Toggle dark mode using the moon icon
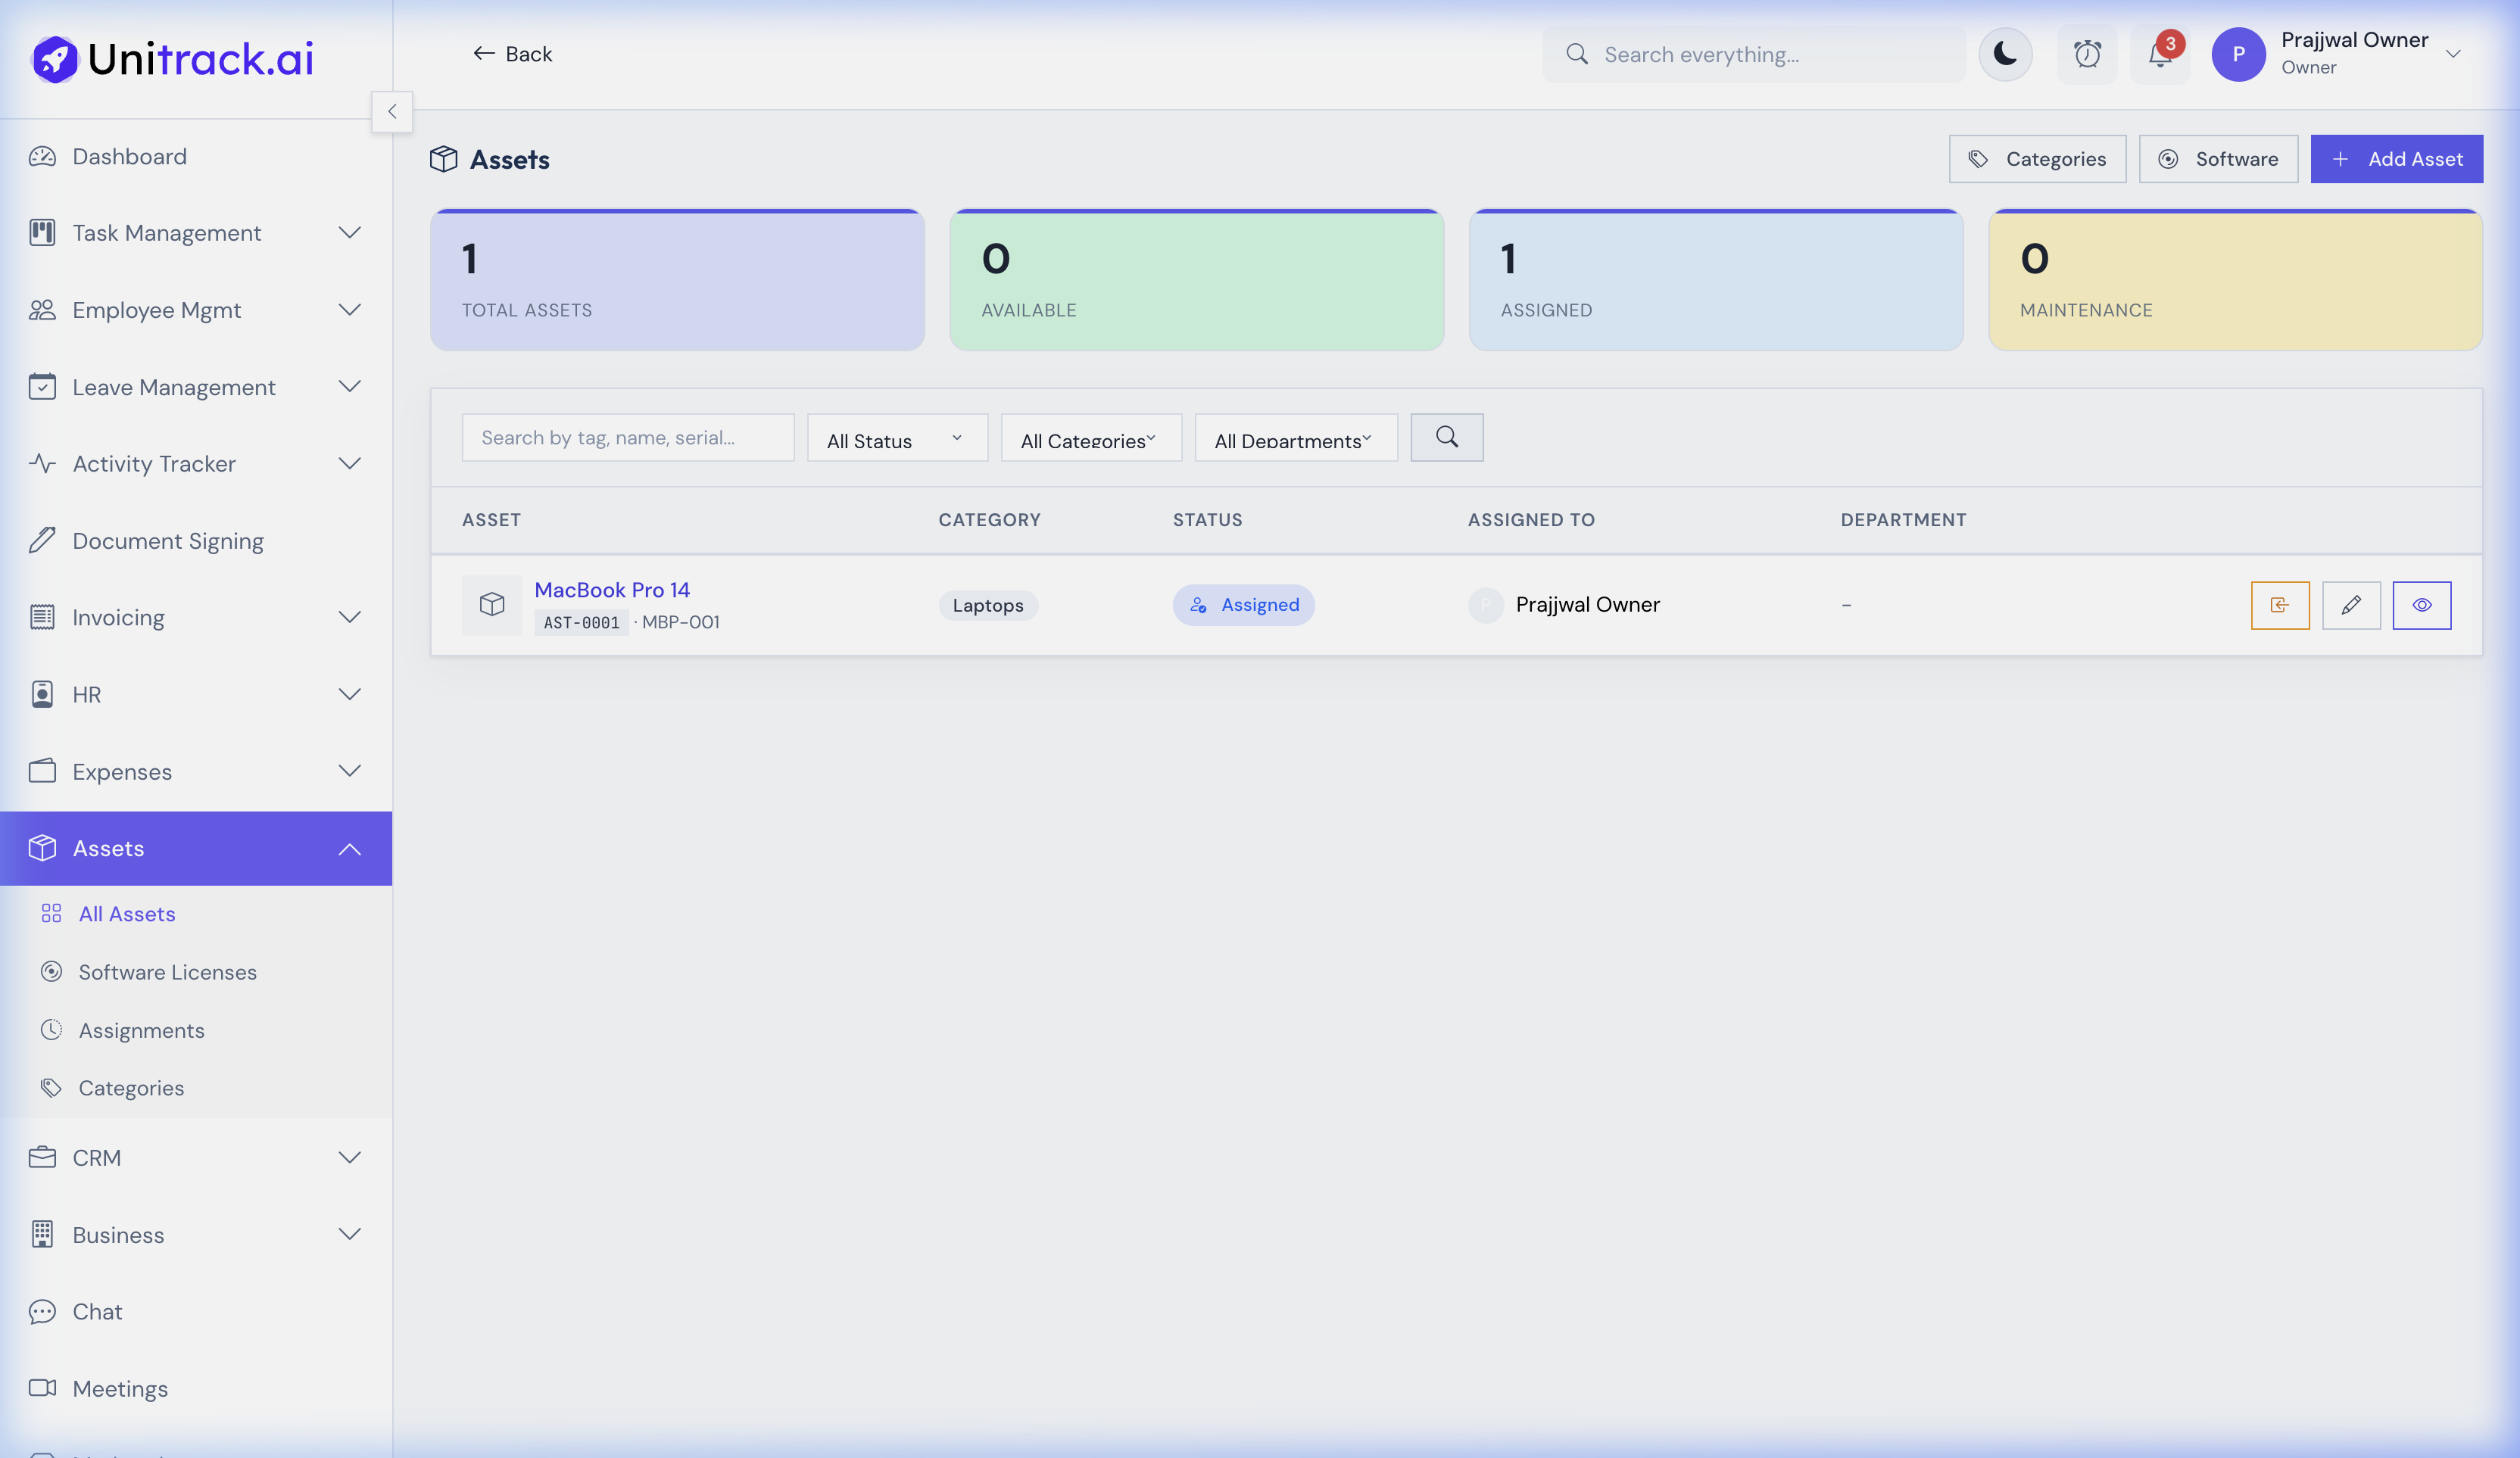Screen dimensions: 2520x1458 (2005, 54)
